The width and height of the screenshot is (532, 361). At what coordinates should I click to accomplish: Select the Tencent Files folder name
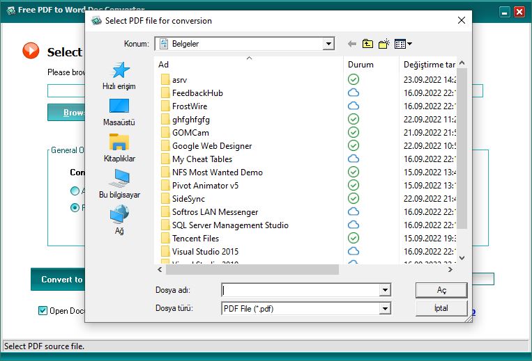coord(195,238)
